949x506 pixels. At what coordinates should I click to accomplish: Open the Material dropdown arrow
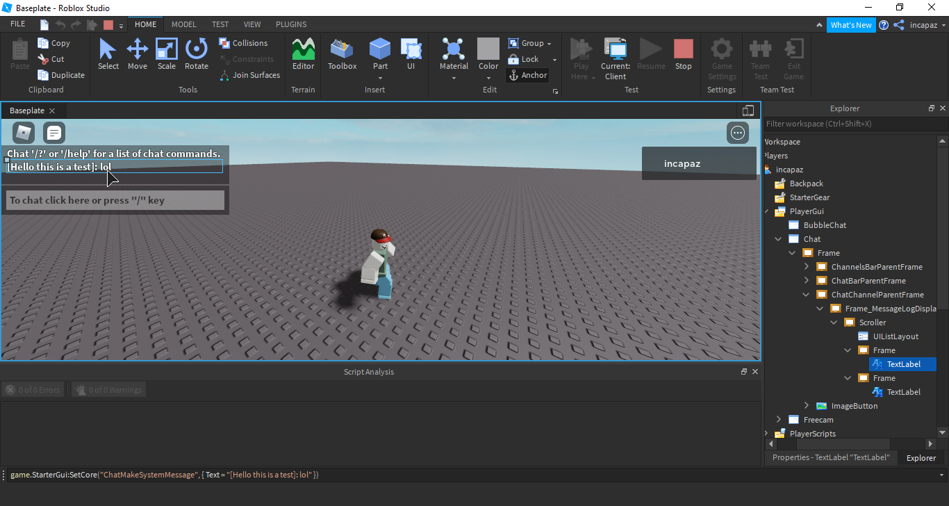tap(454, 78)
